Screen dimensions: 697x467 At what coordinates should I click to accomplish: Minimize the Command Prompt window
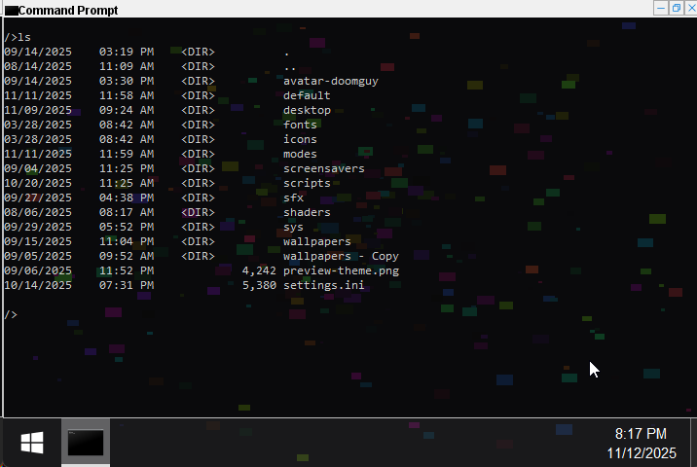(661, 8)
